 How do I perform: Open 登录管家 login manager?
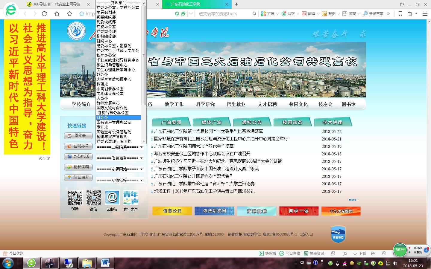coord(373,13)
